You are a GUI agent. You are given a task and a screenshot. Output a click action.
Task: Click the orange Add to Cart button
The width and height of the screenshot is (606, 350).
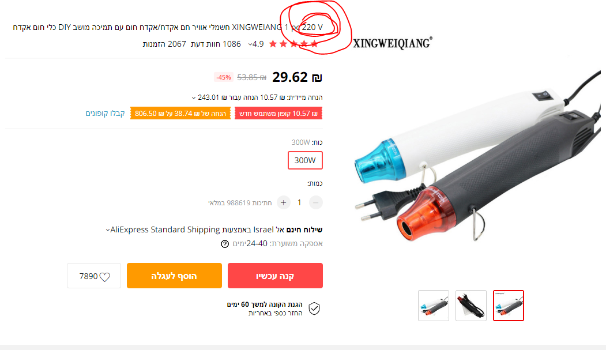point(174,276)
